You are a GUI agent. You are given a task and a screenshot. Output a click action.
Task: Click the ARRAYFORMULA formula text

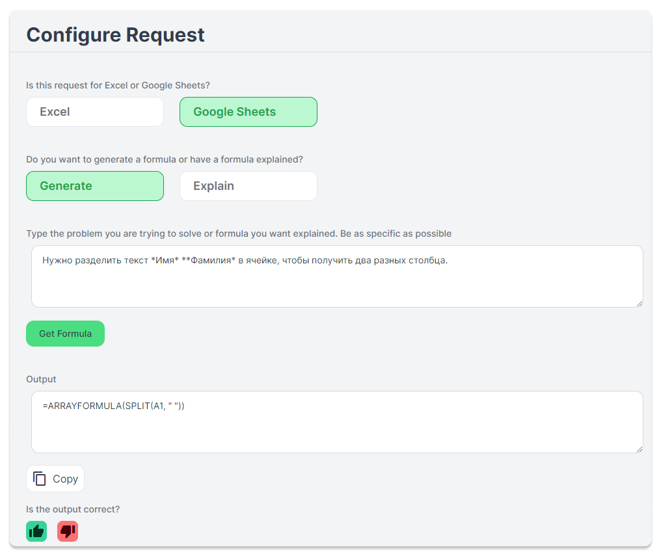coord(114,406)
